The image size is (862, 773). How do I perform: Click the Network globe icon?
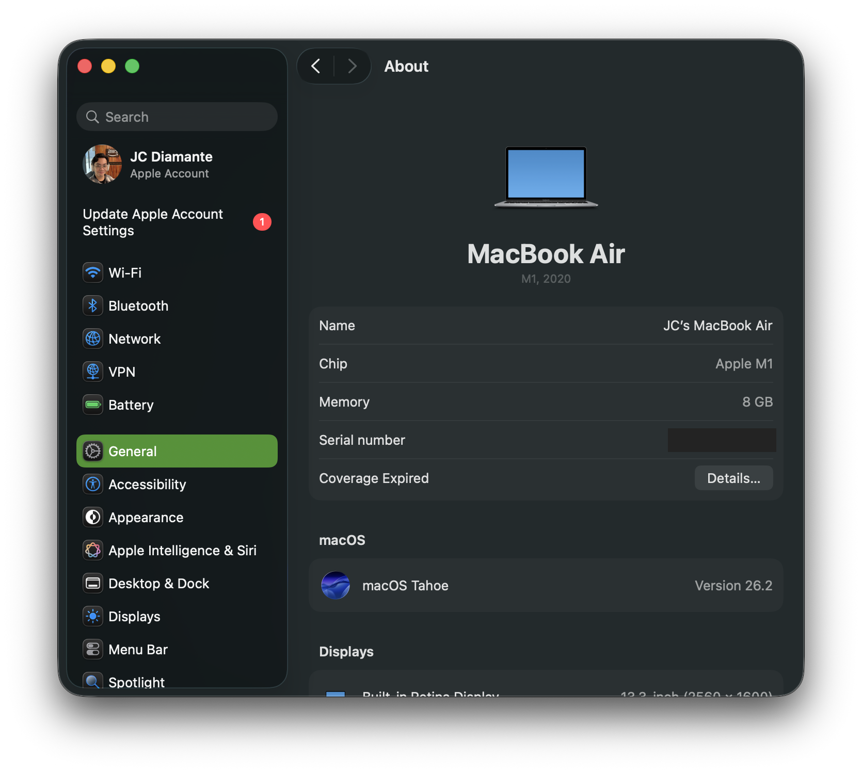click(93, 339)
